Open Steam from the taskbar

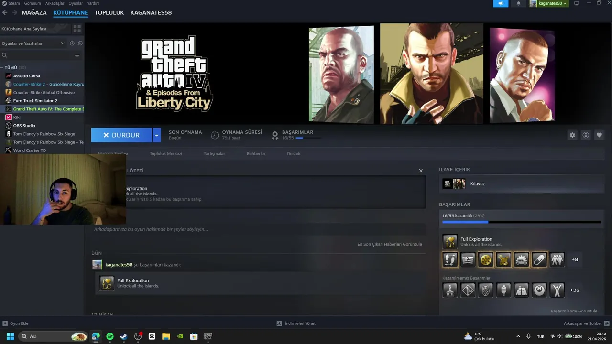pyautogui.click(x=124, y=336)
